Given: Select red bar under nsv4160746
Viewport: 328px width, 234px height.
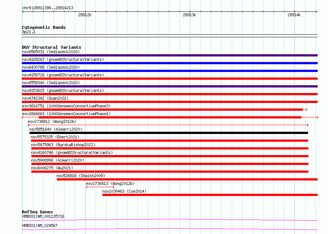Looking at the screenshot, I should coord(170,156).
